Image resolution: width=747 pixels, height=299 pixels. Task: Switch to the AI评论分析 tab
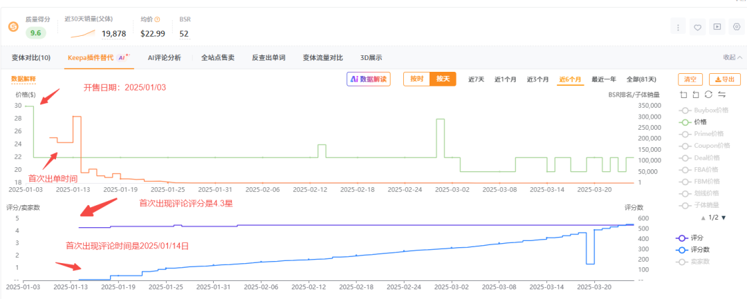pos(164,58)
